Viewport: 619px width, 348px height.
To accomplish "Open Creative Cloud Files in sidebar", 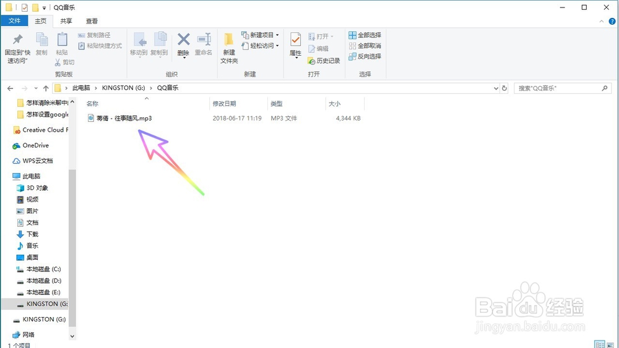I will click(41, 130).
